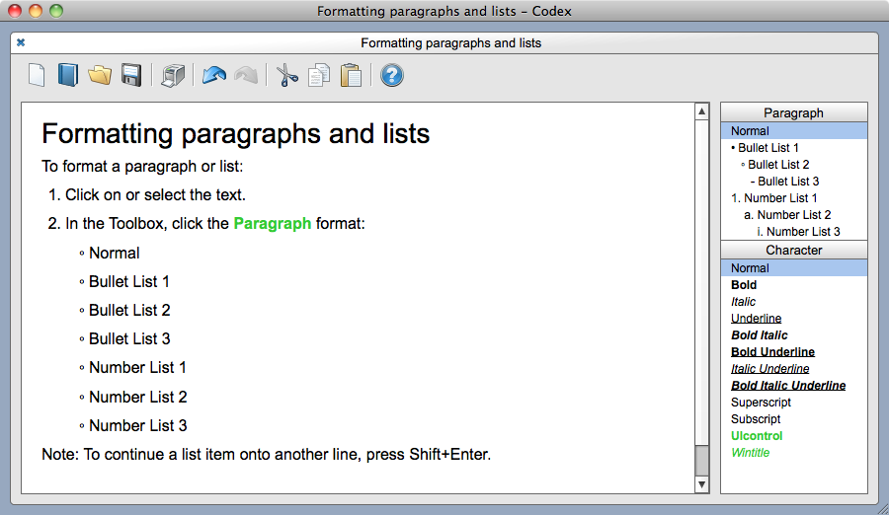Image resolution: width=889 pixels, height=515 pixels.
Task: Open Help via question mark icon
Action: (x=392, y=75)
